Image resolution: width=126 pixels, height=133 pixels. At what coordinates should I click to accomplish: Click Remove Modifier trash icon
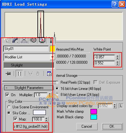pos(38,74)
